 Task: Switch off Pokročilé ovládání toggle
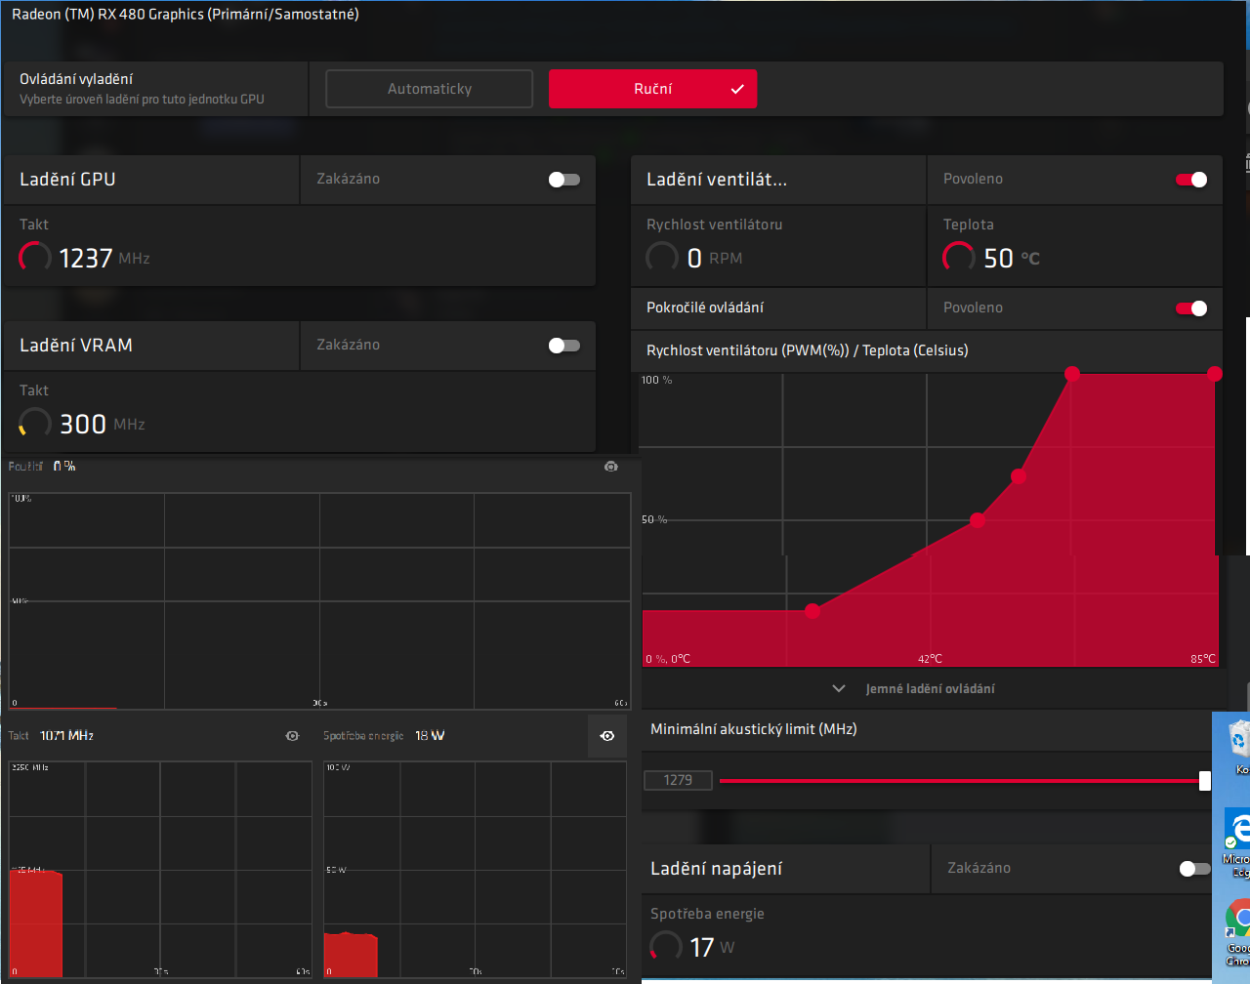pos(1191,308)
